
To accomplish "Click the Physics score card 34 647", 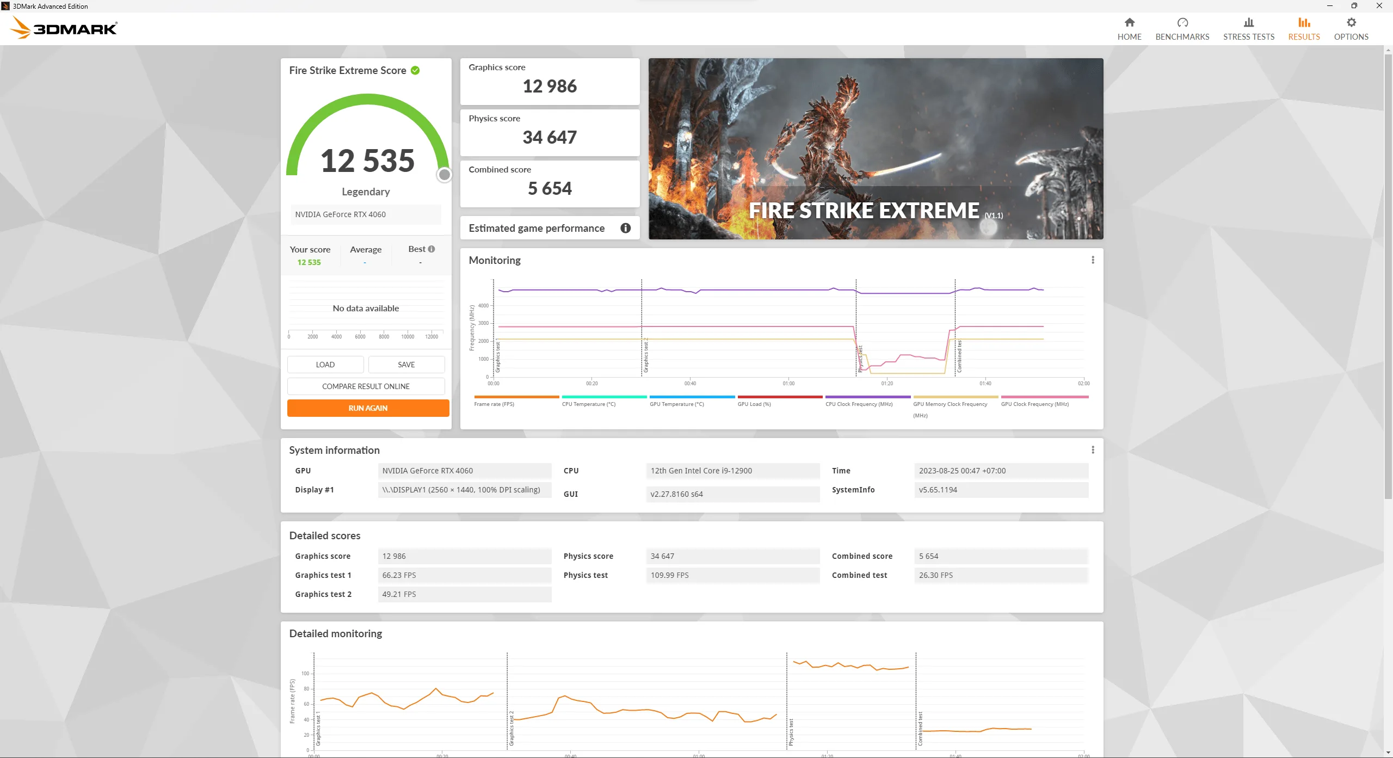I will click(x=550, y=133).
